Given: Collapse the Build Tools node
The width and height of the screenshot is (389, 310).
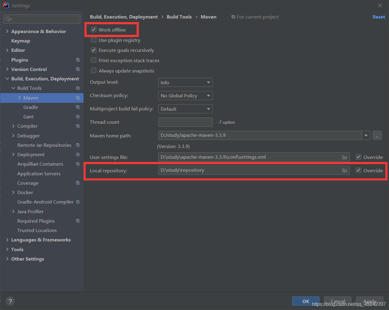Looking at the screenshot, I should [x=13, y=88].
